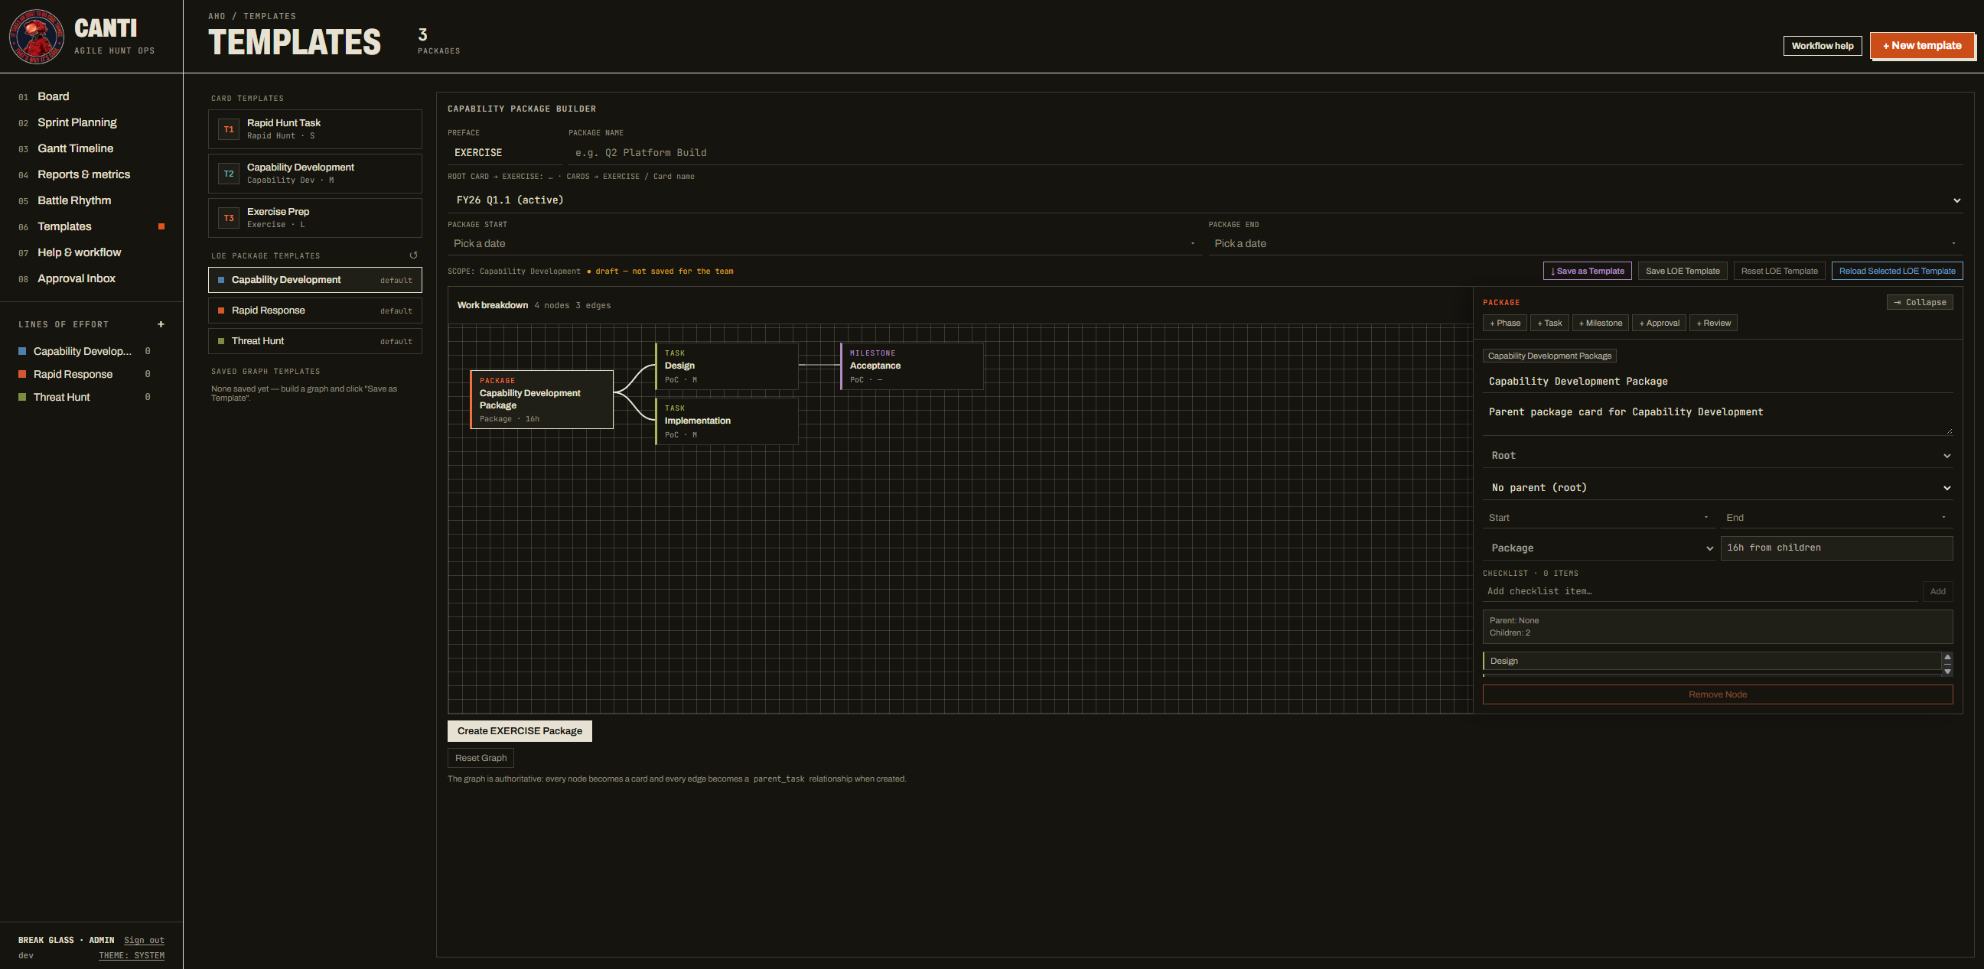Click Reset LOE Template

click(1779, 271)
